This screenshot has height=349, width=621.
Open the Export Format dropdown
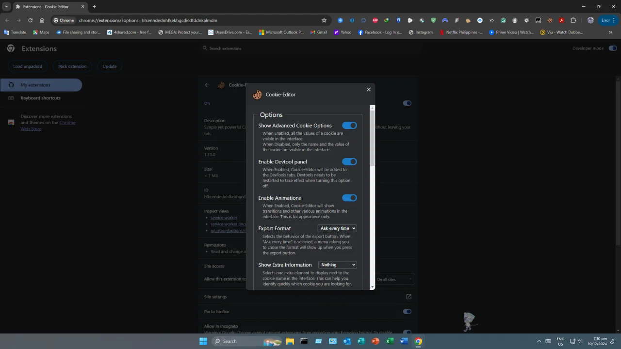coord(337,228)
